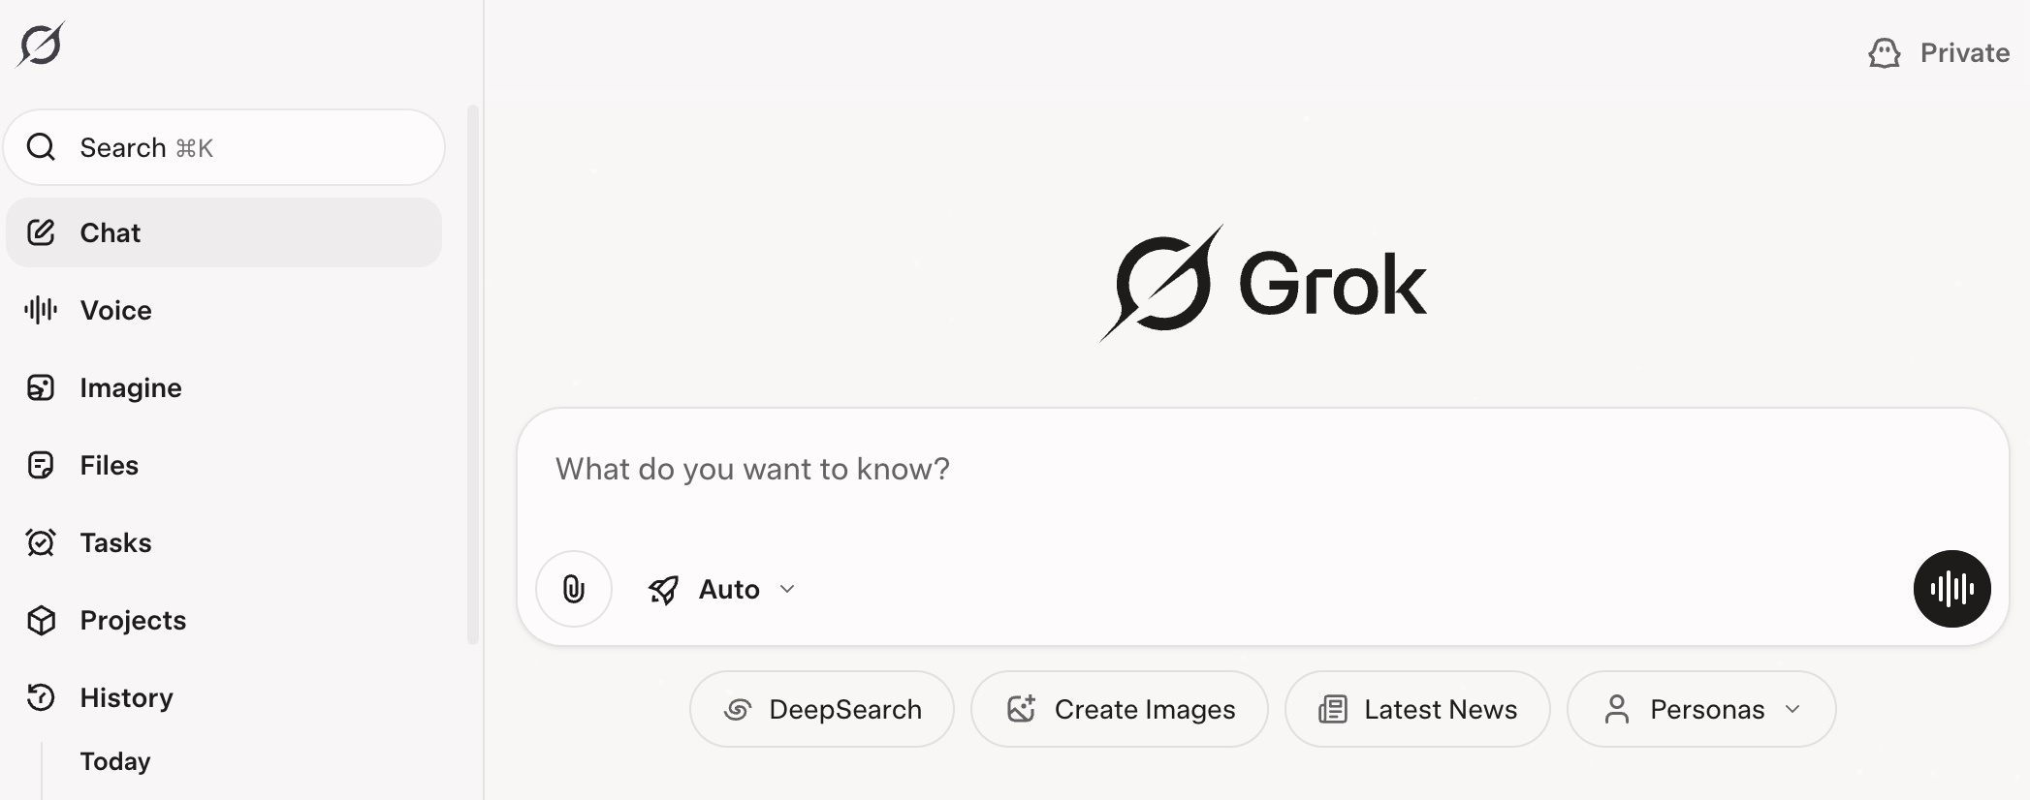
Task: Click the Voice waveform sidebar icon
Action: [x=41, y=310]
